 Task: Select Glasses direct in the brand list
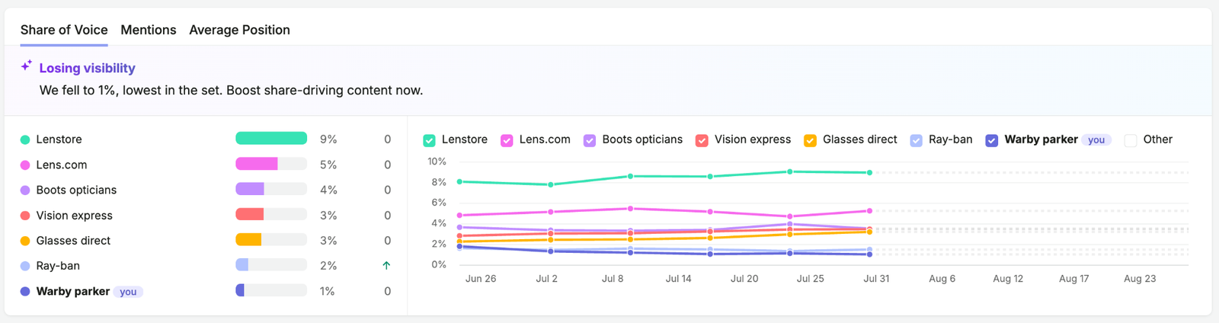(x=73, y=241)
